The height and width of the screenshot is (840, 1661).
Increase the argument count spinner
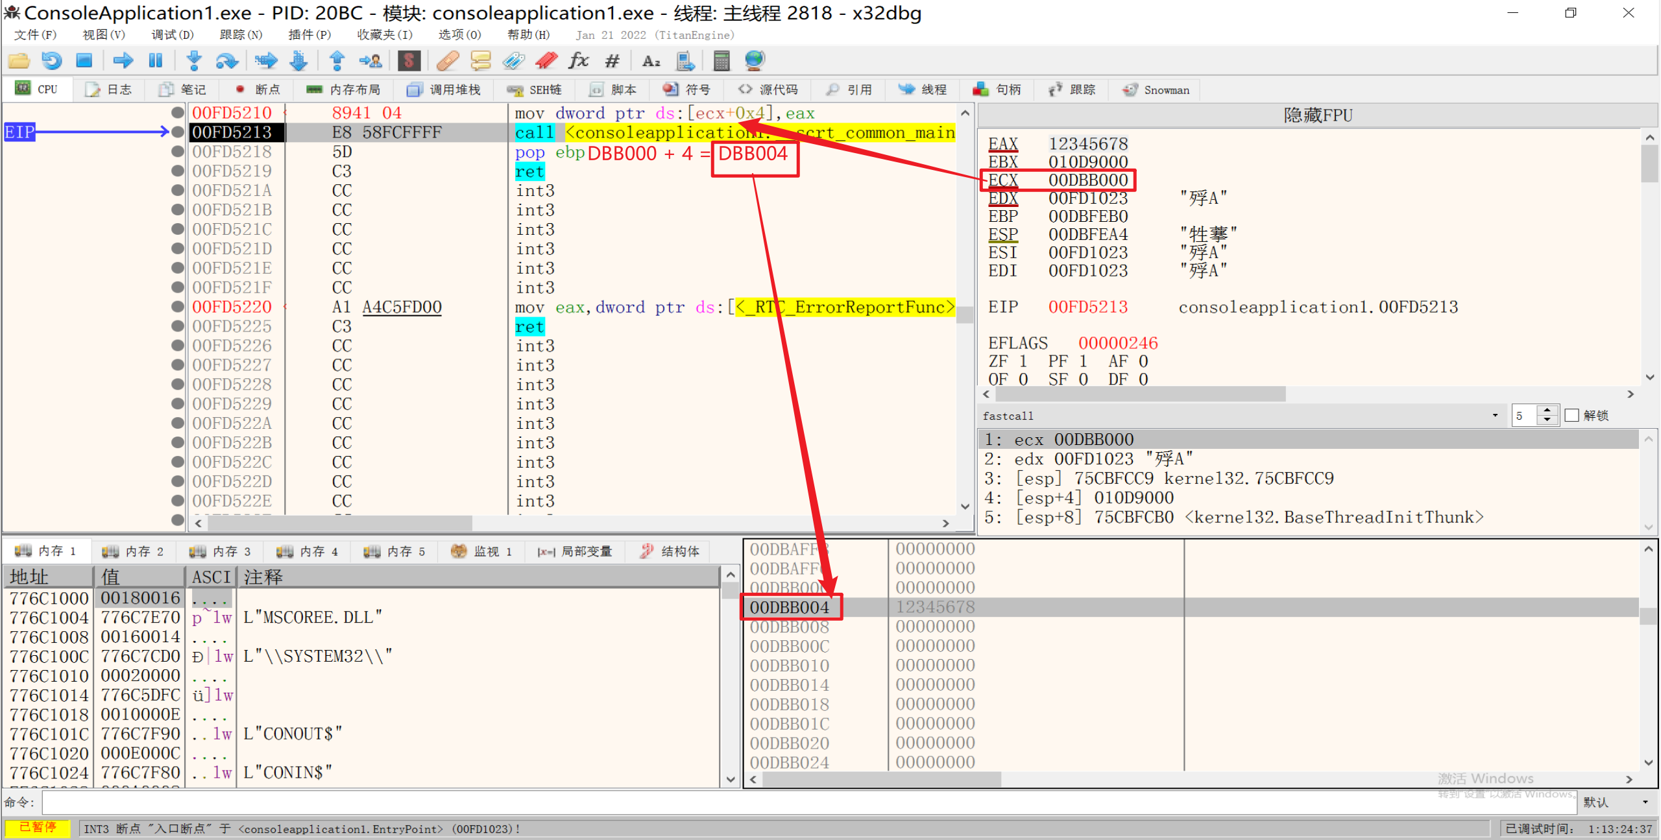click(x=1547, y=411)
